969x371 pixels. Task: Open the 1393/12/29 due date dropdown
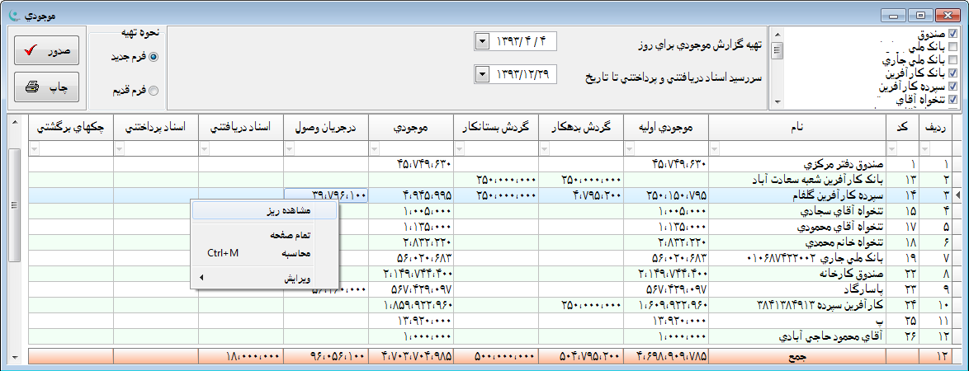click(482, 75)
